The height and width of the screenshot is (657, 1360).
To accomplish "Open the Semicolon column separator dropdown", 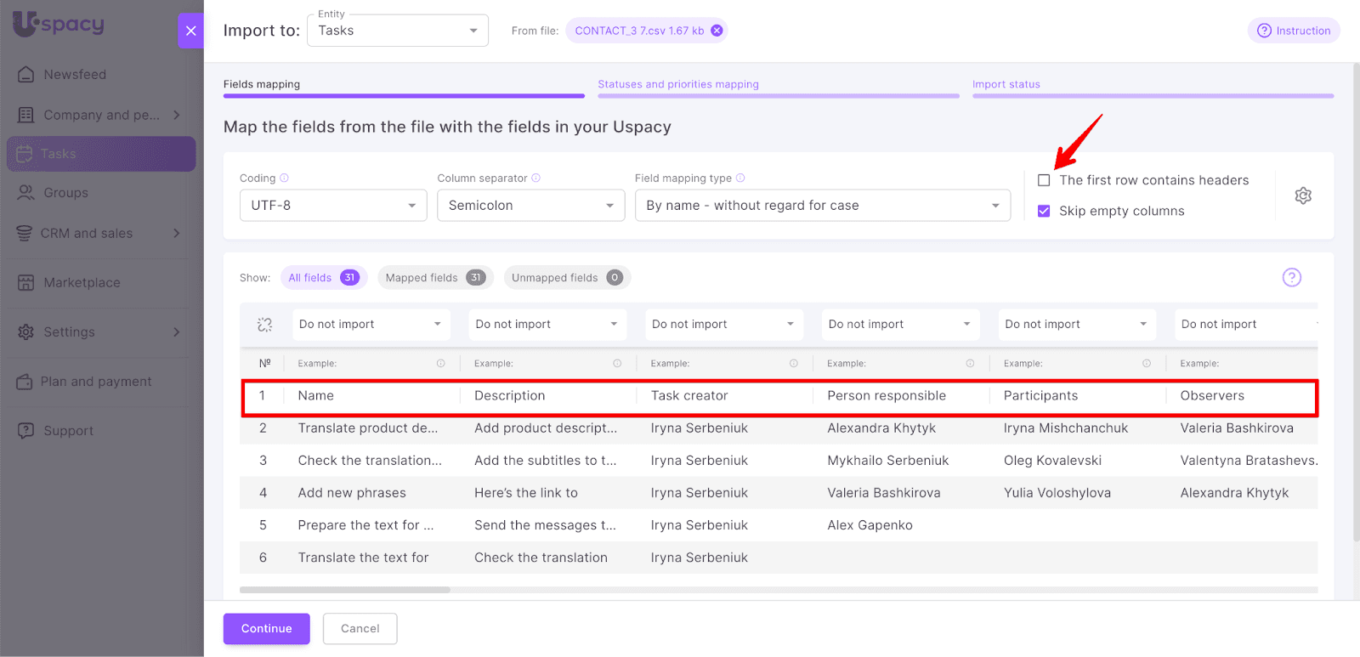I will coord(530,206).
